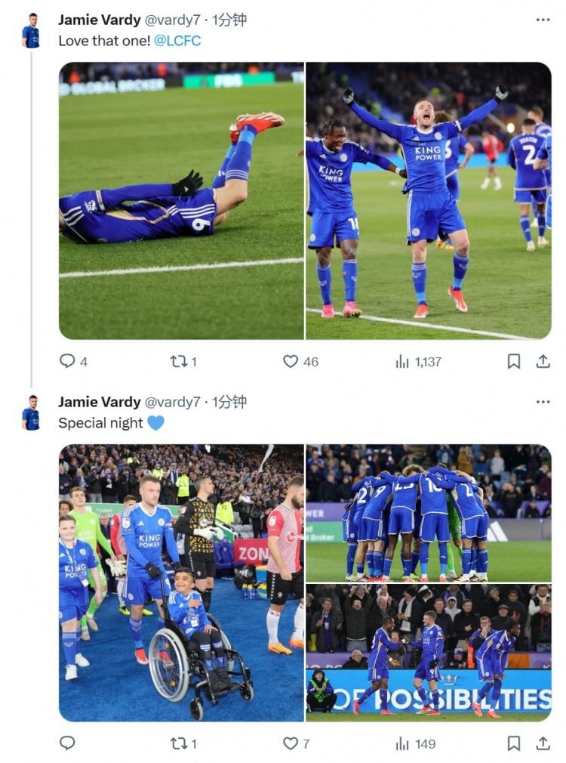The height and width of the screenshot is (763, 566).
Task: Open the @LCFC mention link
Action: click(177, 41)
